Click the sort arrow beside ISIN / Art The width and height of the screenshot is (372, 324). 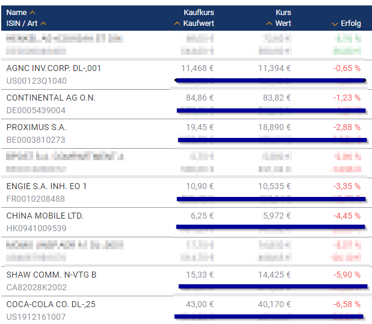(x=43, y=23)
